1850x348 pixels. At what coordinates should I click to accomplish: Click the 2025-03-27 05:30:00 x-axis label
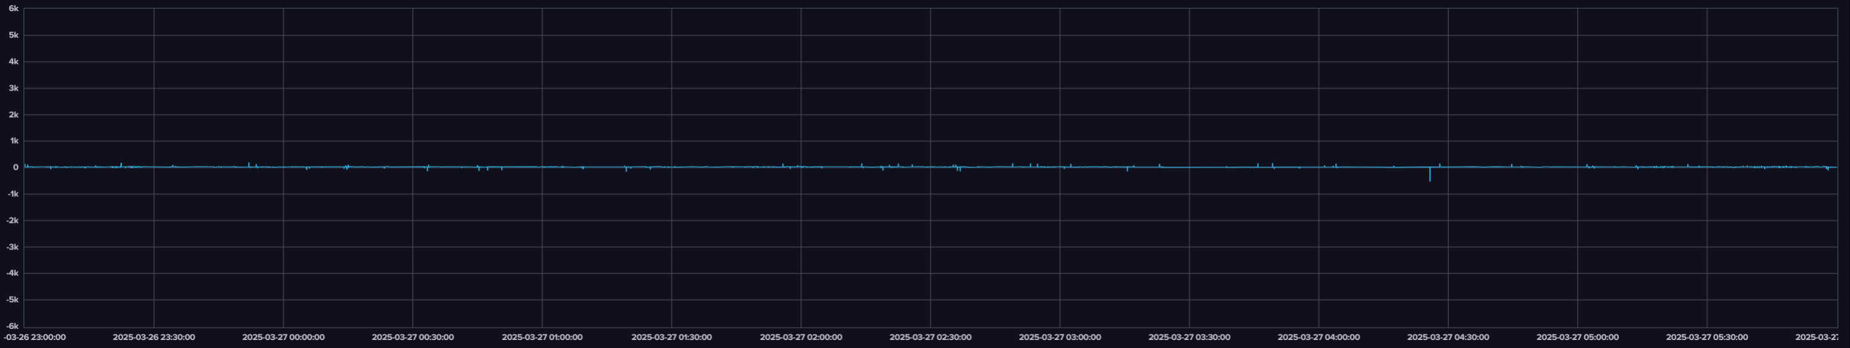click(x=1707, y=338)
